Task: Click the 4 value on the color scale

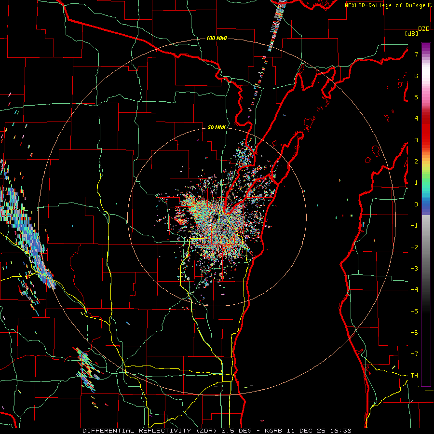Action: click(x=416, y=119)
